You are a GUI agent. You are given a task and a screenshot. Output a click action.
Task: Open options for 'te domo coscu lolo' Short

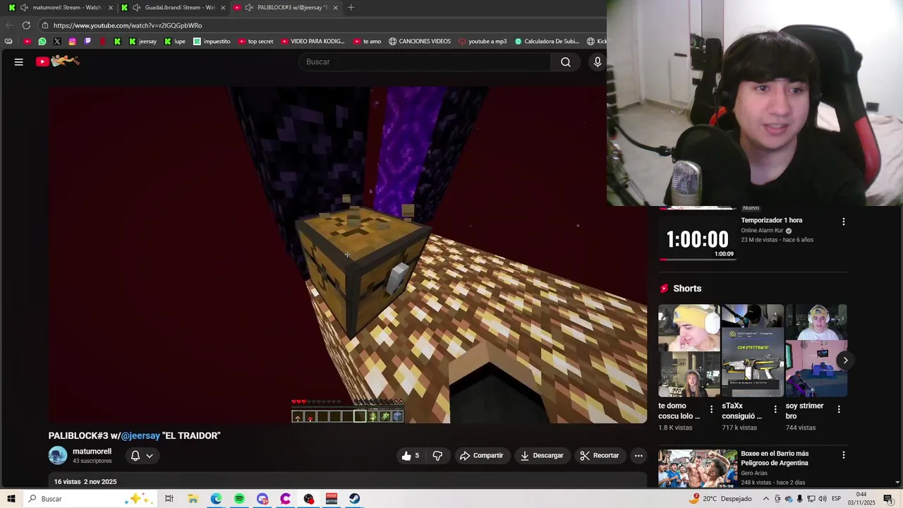click(x=711, y=409)
